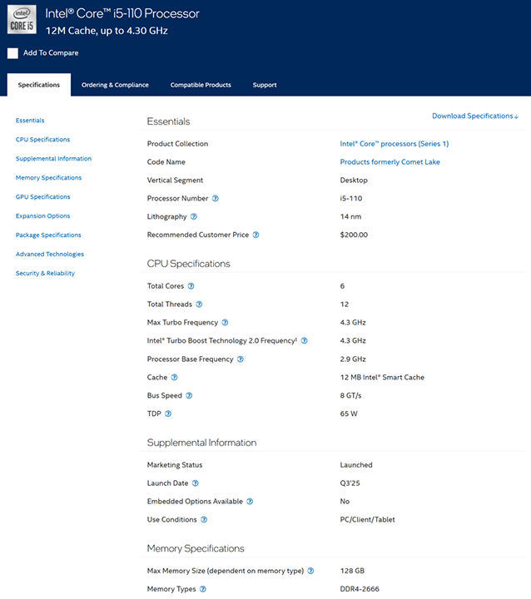The image size is (531, 599).
Task: Go to Security & Reliability section link
Action: click(45, 273)
